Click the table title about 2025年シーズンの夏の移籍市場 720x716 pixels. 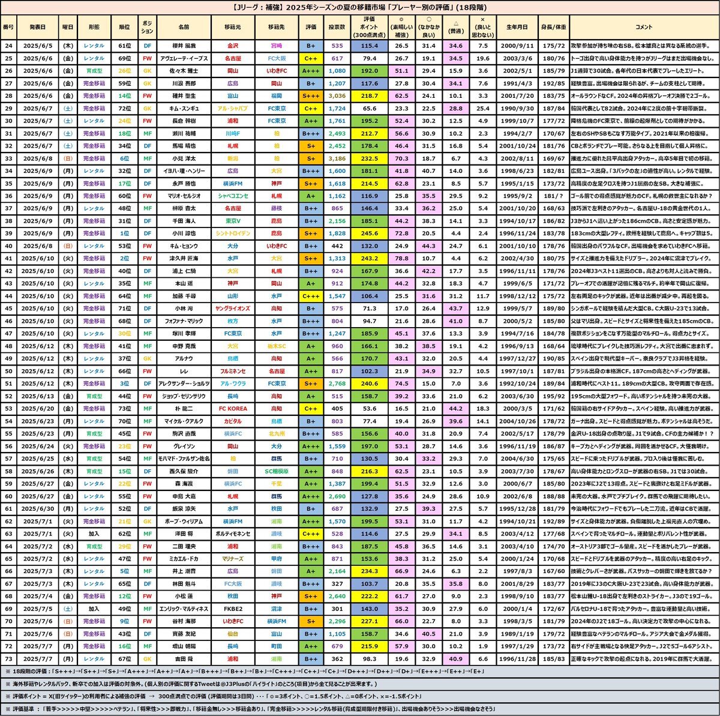359,8
